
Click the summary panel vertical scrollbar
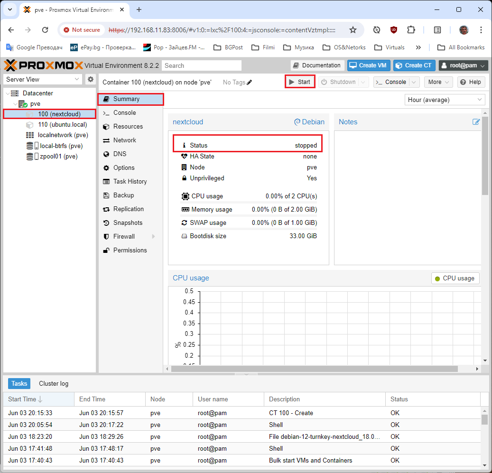pyautogui.click(x=485, y=155)
